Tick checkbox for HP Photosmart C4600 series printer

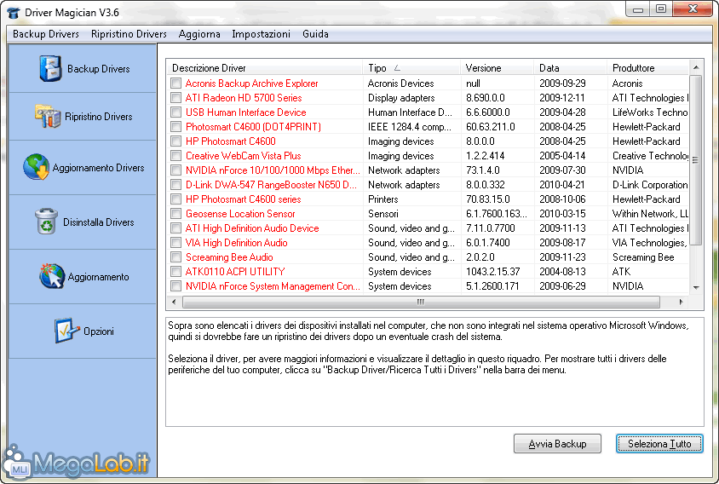(175, 199)
